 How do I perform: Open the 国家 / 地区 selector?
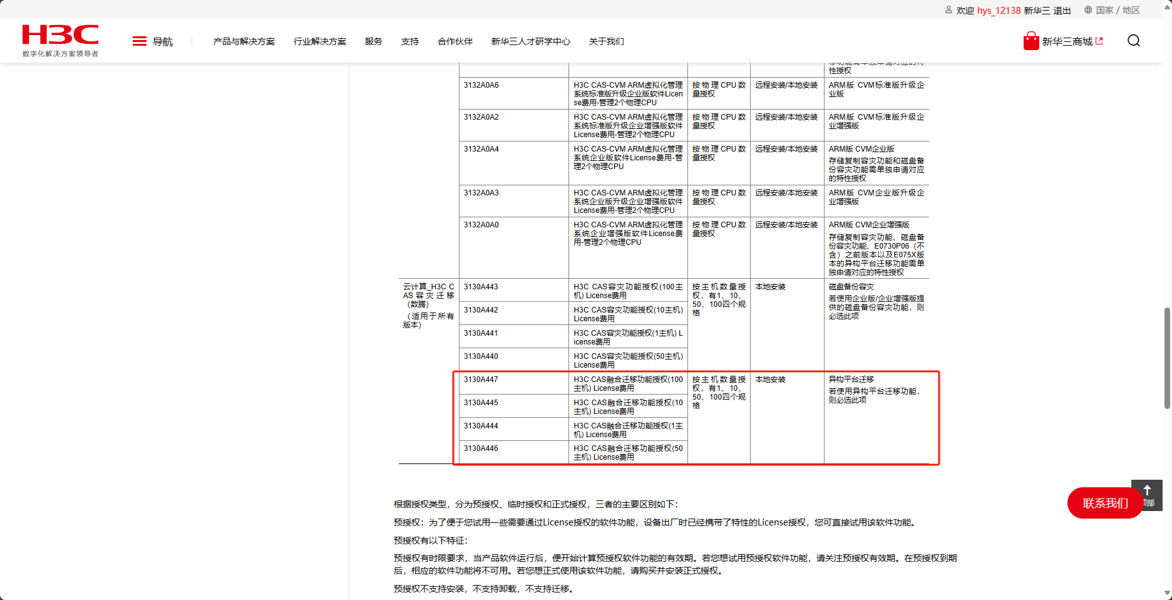pos(1118,10)
